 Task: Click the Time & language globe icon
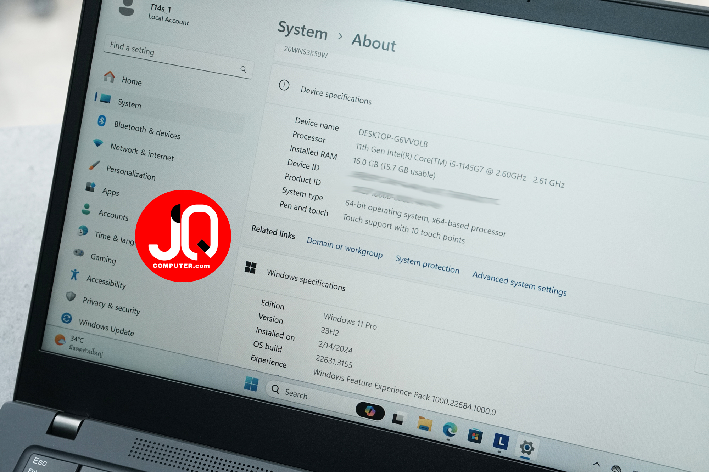pos(83,231)
